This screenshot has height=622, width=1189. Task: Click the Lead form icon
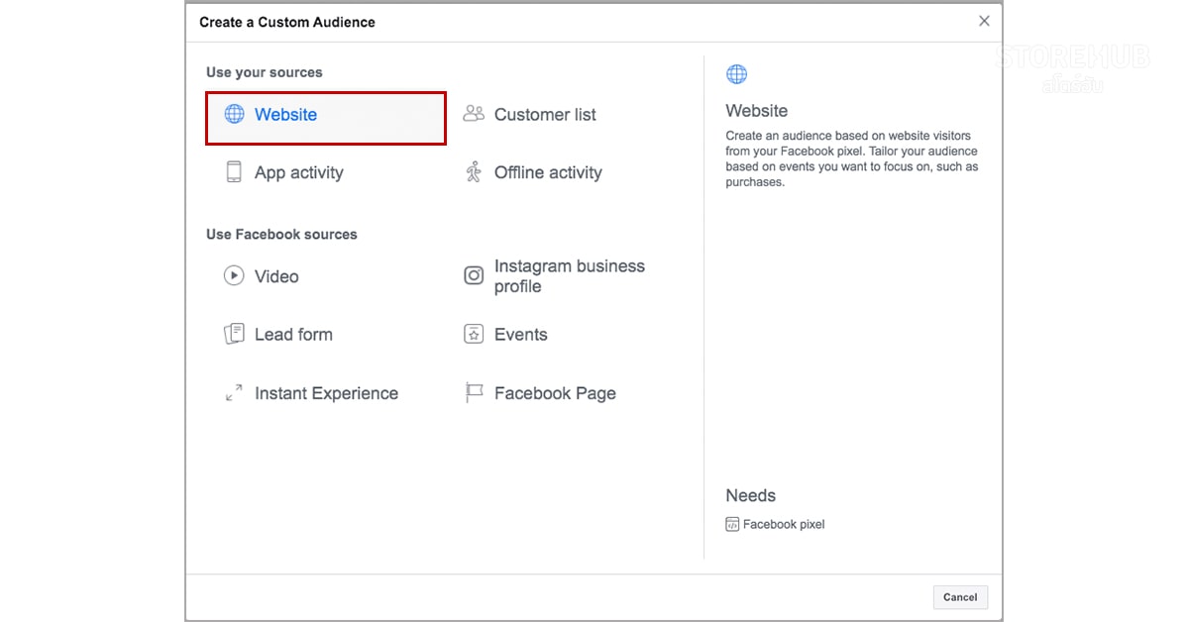click(234, 334)
